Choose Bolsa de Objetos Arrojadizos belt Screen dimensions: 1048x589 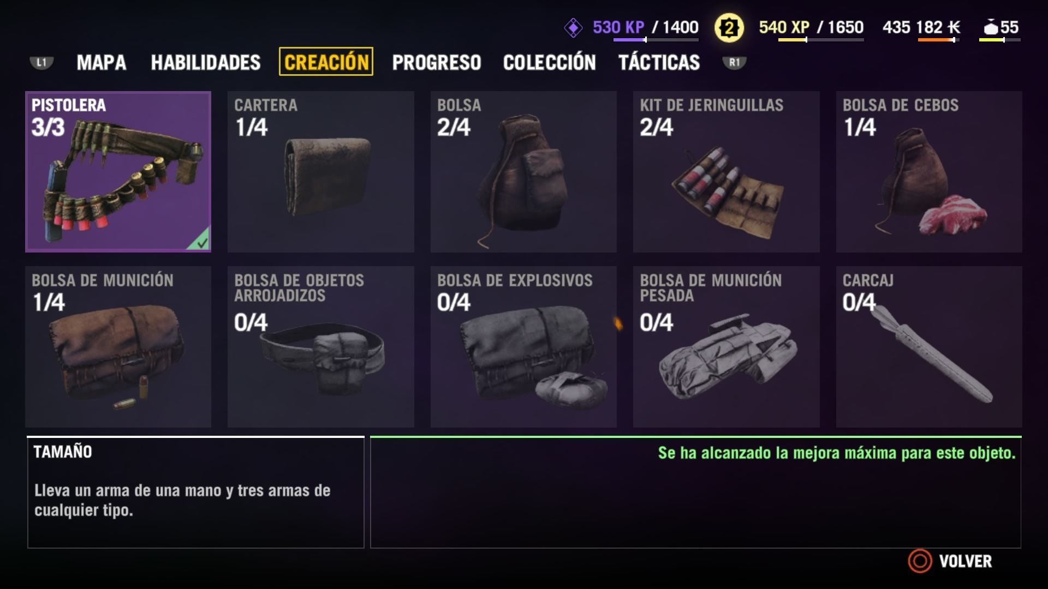(x=321, y=347)
